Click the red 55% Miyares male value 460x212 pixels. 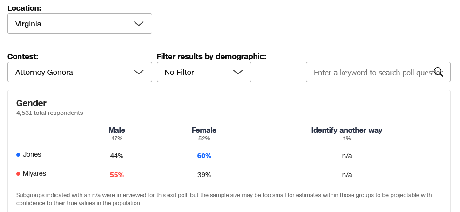[117, 175]
